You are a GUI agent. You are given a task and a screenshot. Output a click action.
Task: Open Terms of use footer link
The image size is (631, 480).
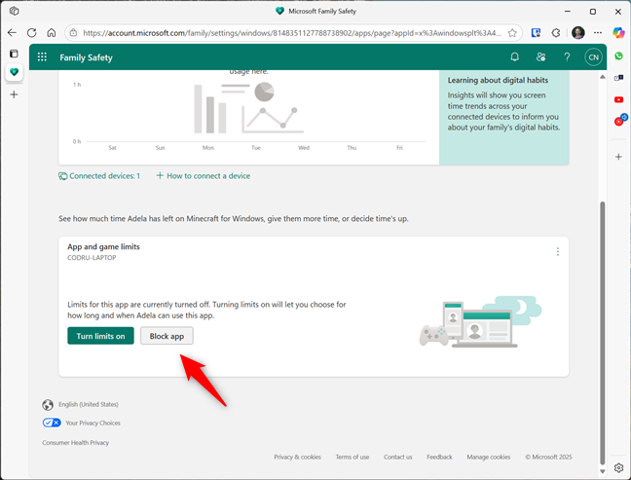(353, 457)
